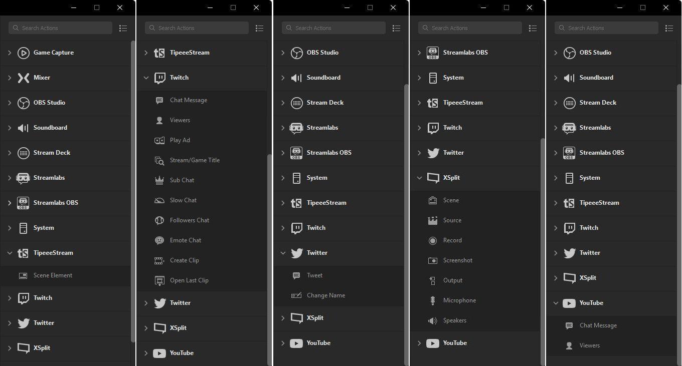682x366 pixels.
Task: Click the "Speakers" text under XSplit
Action: tap(455, 320)
